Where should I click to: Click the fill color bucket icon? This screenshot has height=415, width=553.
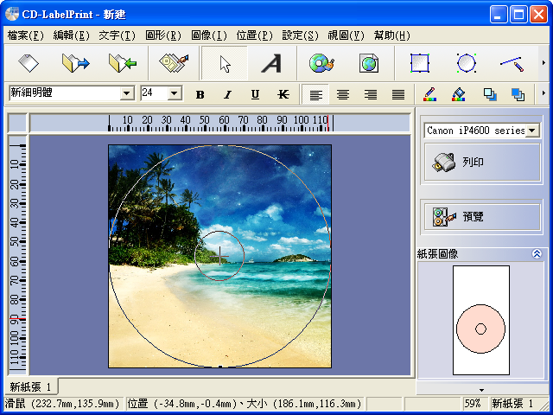coord(458,94)
